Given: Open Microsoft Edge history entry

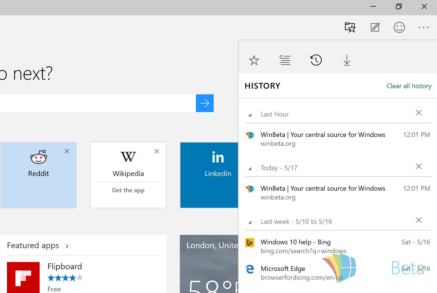Looking at the screenshot, I should click(338, 273).
